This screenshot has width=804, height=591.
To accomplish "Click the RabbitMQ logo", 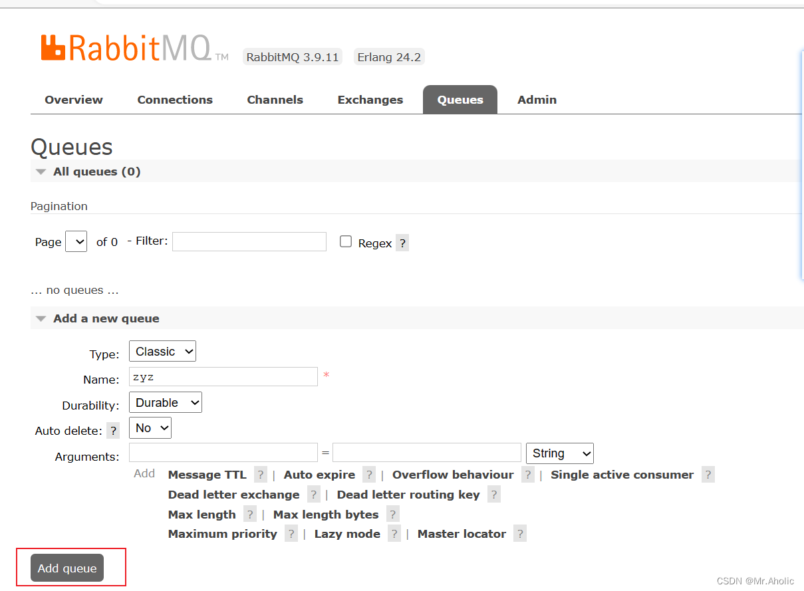I will [126, 47].
